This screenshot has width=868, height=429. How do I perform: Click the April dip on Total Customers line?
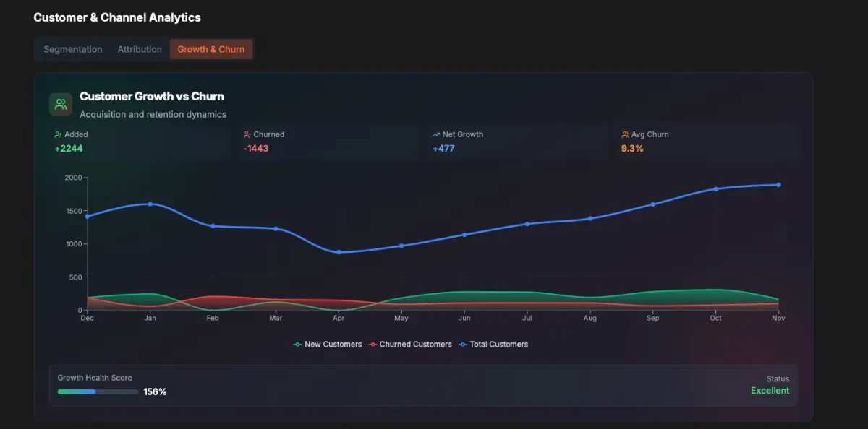[339, 252]
